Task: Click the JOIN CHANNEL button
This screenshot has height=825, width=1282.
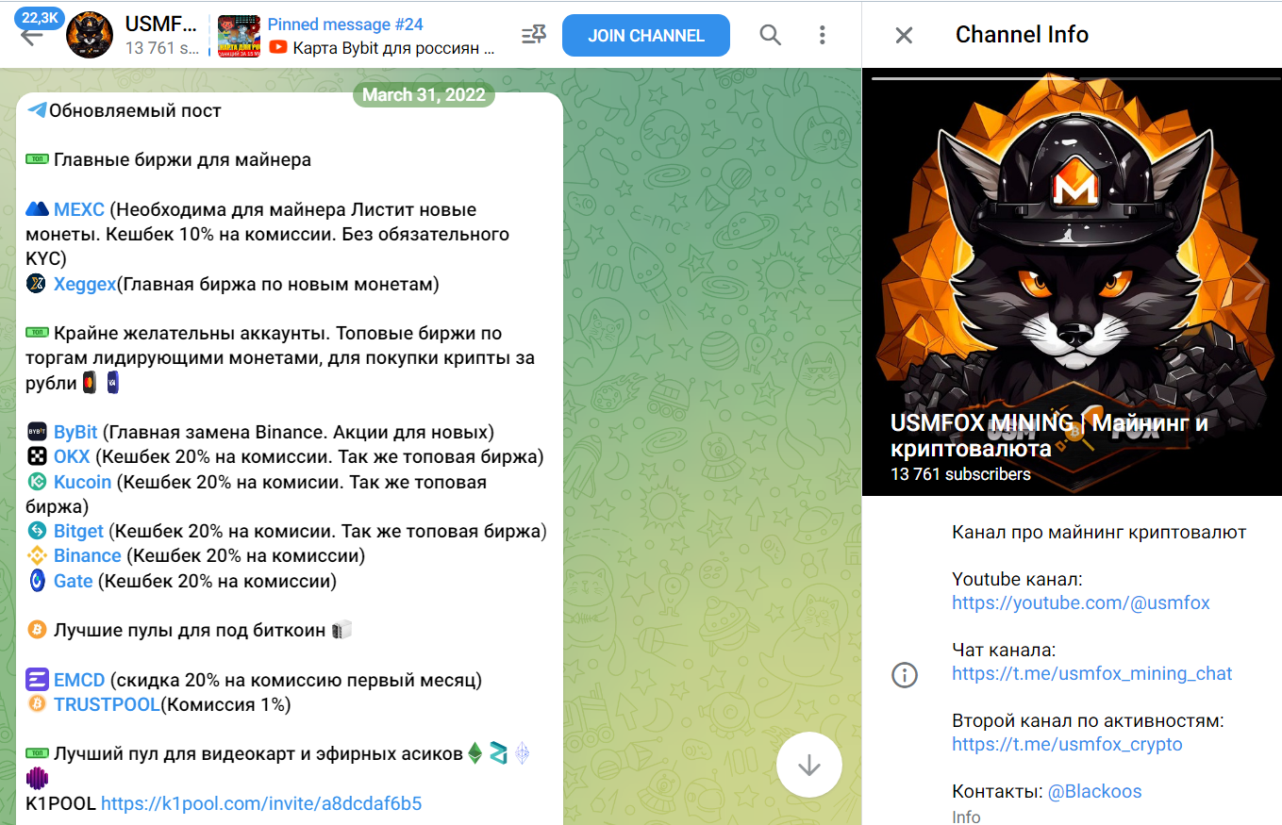Action: coord(646,36)
